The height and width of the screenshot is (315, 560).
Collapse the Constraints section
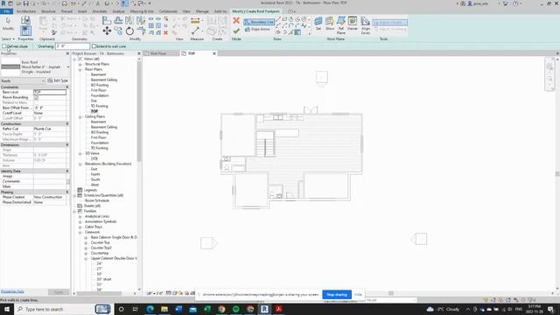click(67, 87)
